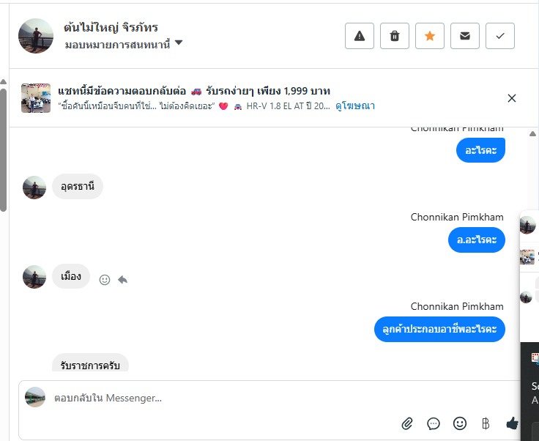Image resolution: width=539 pixels, height=441 pixels.
Task: Click the customer's profile picture in header
Action: coord(36,36)
